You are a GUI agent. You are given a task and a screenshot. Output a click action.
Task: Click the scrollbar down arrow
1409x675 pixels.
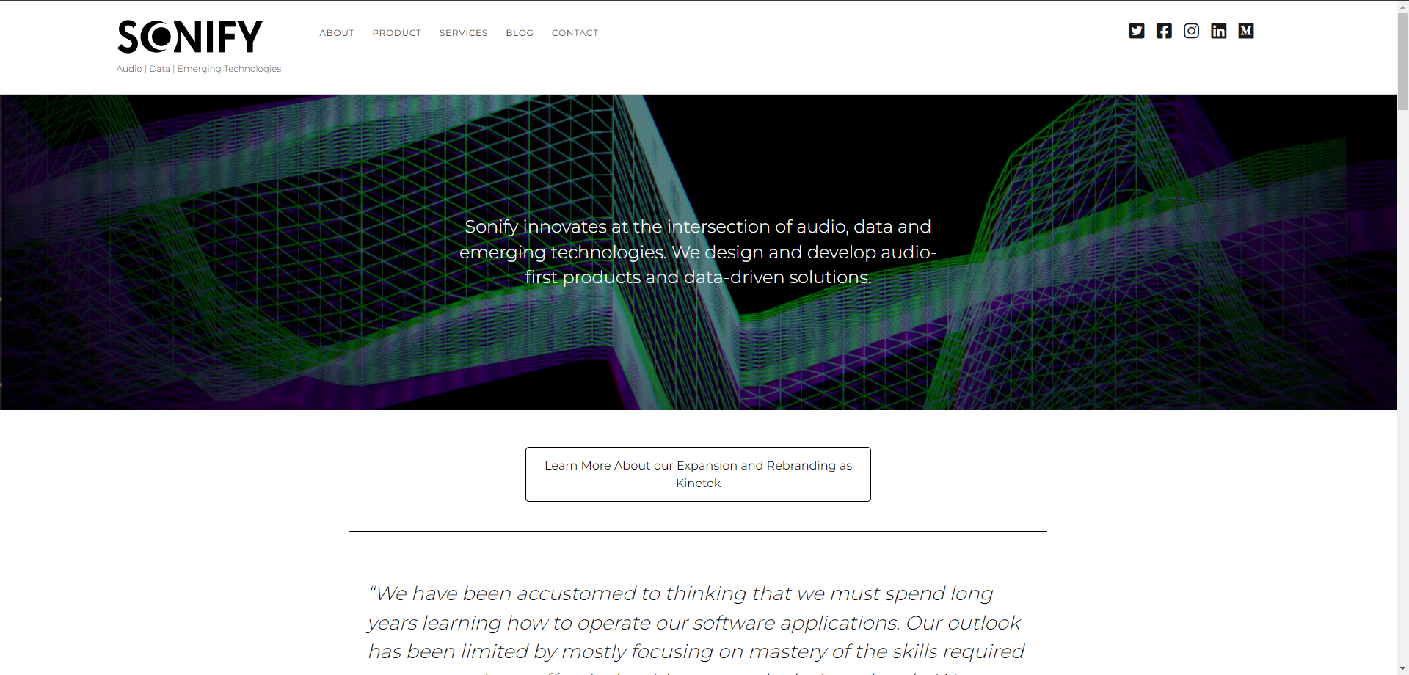tap(1402, 669)
